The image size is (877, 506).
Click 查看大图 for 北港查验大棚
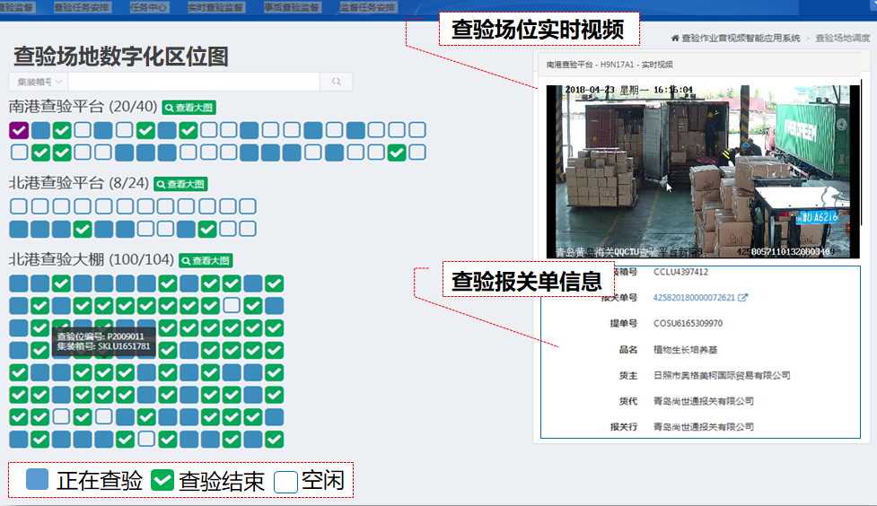(x=206, y=260)
